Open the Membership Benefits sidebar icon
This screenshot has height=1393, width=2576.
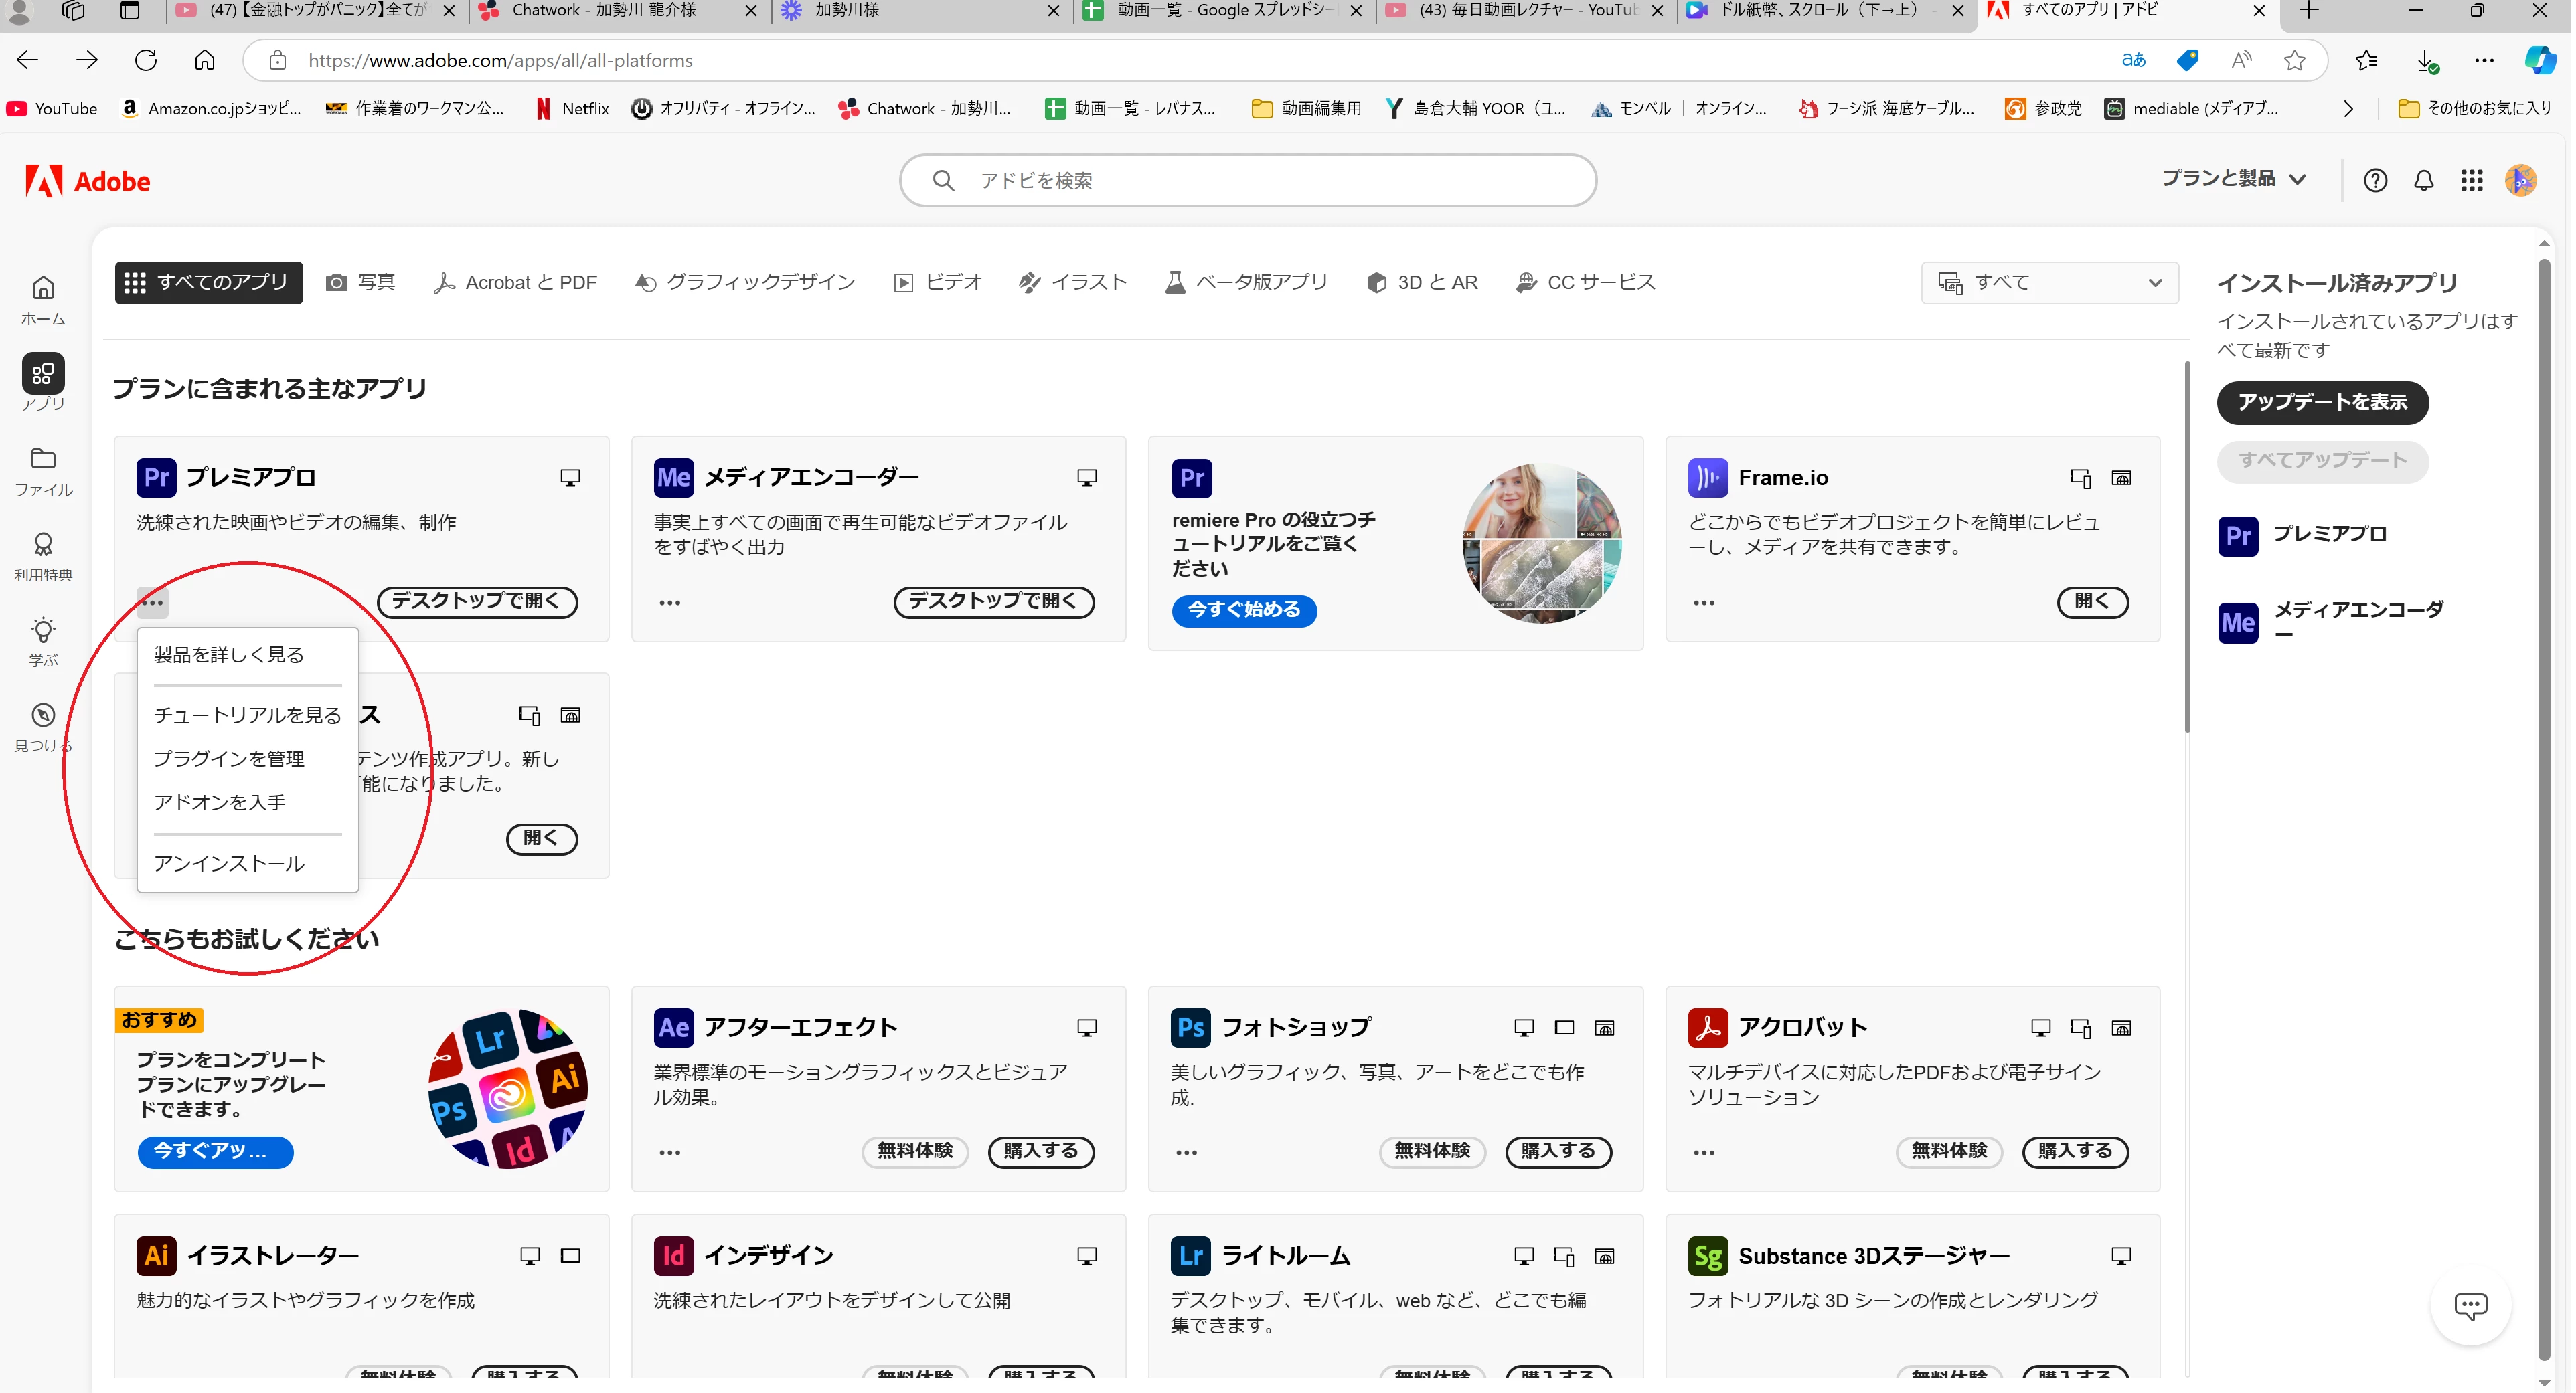(43, 545)
